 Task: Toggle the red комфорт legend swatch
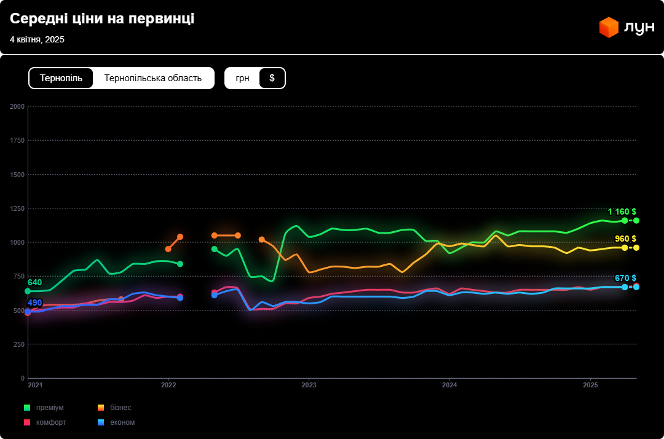[x=27, y=422]
